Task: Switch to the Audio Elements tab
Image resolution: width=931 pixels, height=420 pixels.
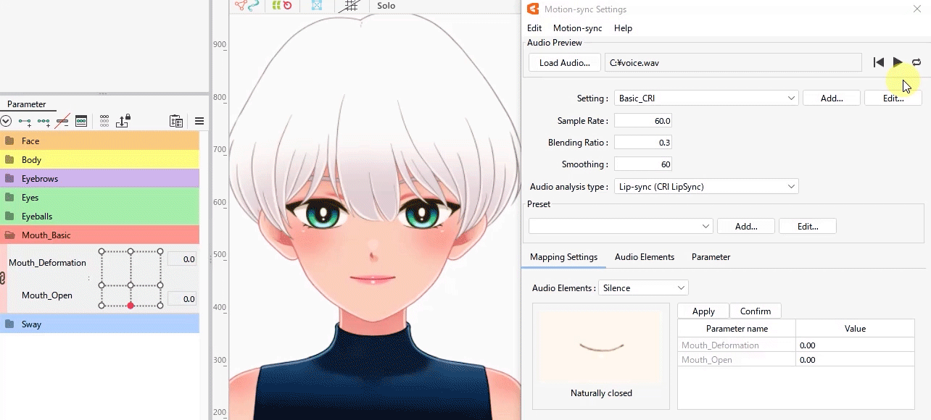Action: tap(644, 257)
